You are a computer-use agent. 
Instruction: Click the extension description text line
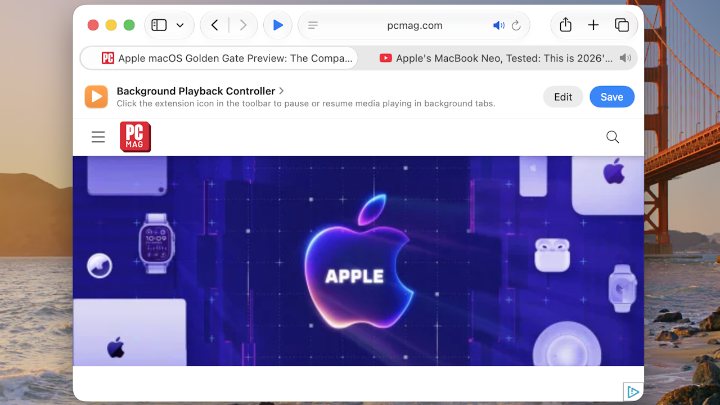click(x=306, y=103)
